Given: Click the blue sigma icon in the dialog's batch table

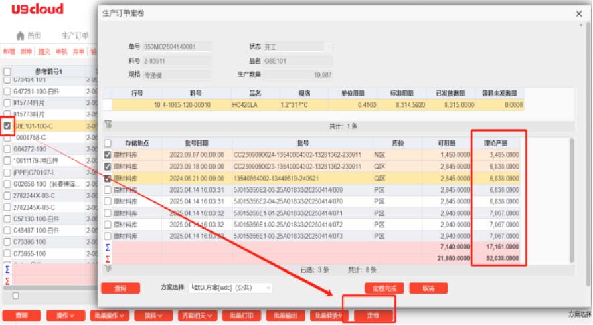Looking at the screenshot, I should (108, 247).
